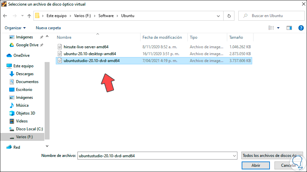This screenshot has height=172, width=307.
Task: Focus the 'Buscar en Ubuntu' search box
Action: tap(271, 16)
